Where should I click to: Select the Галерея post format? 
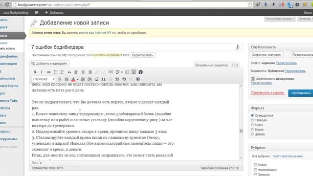tap(252, 120)
